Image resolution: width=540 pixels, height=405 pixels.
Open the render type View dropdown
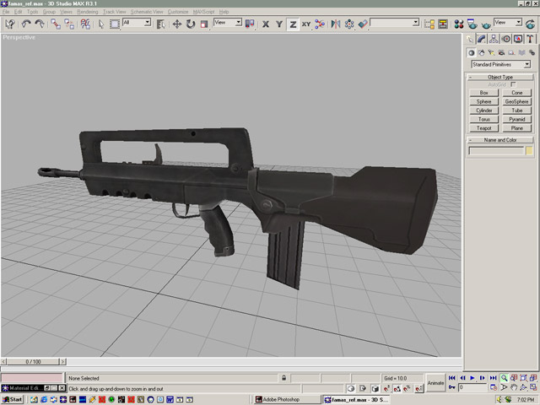(x=508, y=23)
